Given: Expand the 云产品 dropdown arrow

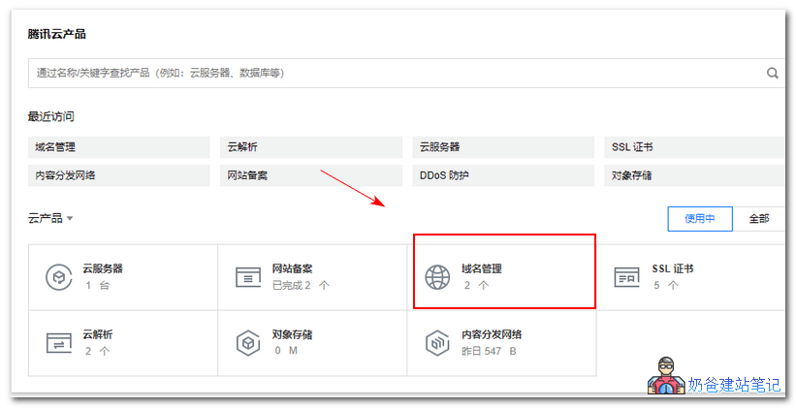Looking at the screenshot, I should pyautogui.click(x=70, y=219).
